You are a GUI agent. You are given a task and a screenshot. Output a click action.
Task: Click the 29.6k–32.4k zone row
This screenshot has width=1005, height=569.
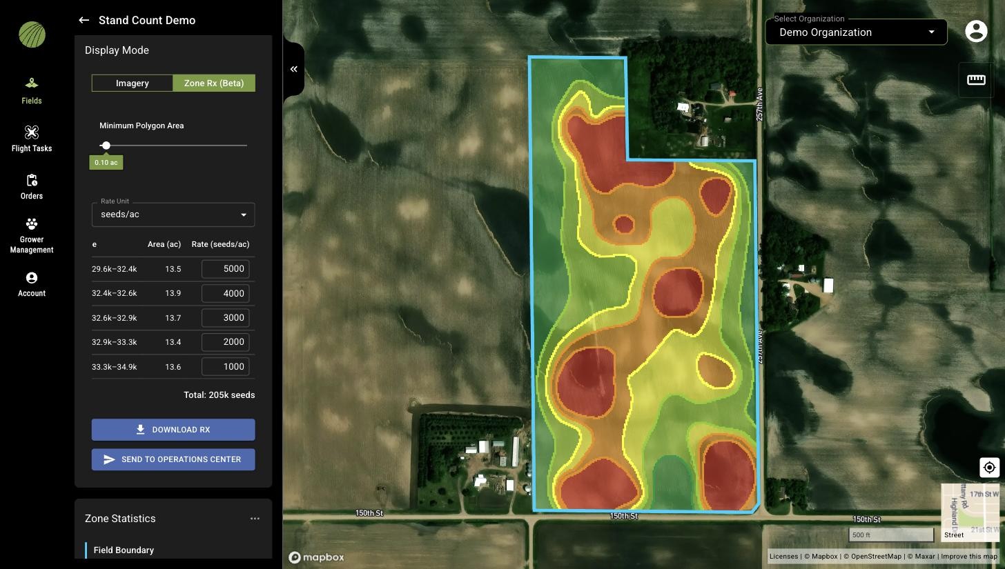tap(173, 269)
